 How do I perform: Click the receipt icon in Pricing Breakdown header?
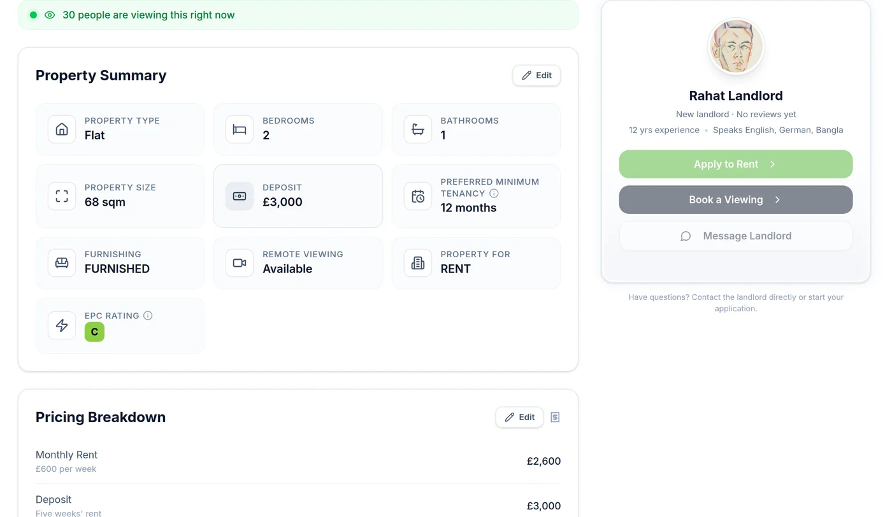555,417
